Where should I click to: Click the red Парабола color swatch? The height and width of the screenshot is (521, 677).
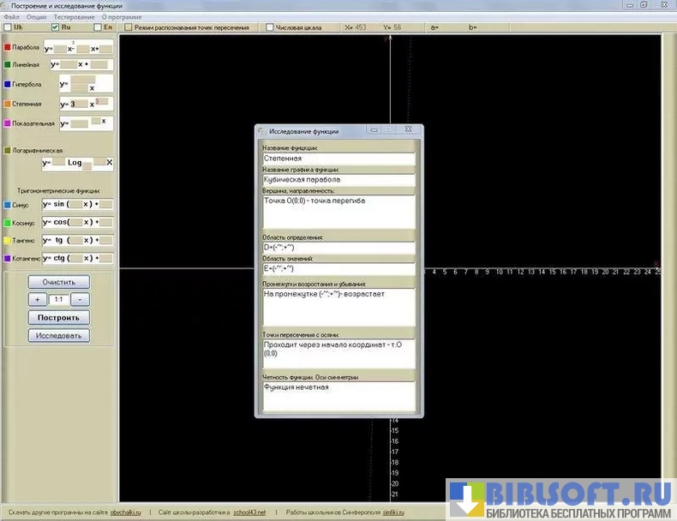pyautogui.click(x=8, y=48)
